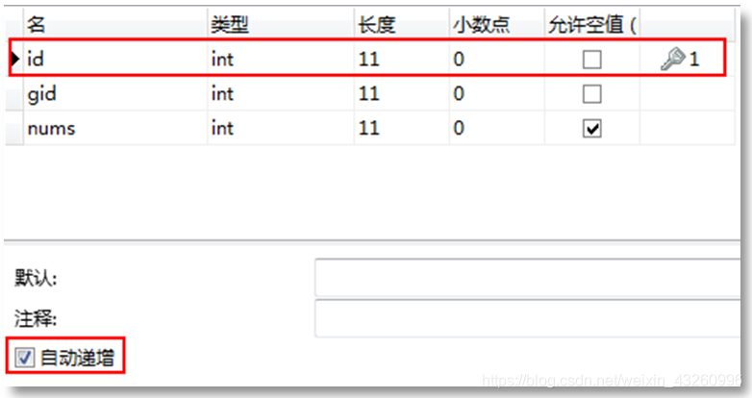The height and width of the screenshot is (398, 752).
Task: Toggle allow-null checkbox for gid field
Action: [x=591, y=94]
